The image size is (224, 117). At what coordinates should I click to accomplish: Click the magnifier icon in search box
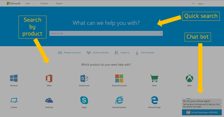(161, 33)
